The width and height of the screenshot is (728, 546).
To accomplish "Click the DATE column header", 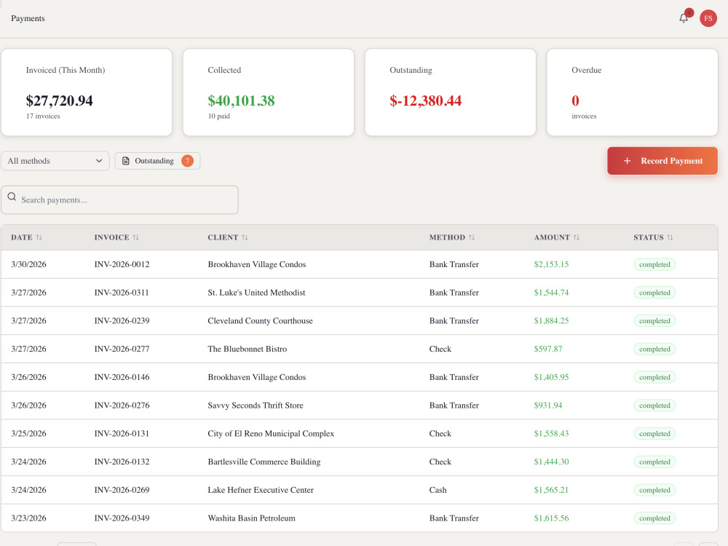I will 22,237.
